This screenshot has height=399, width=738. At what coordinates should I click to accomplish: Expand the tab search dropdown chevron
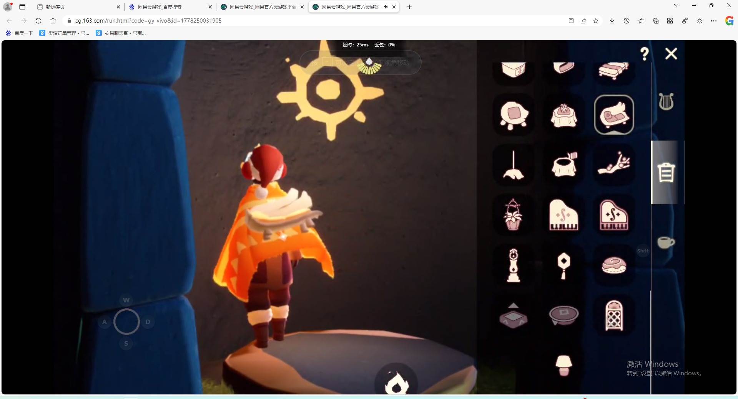tap(676, 6)
